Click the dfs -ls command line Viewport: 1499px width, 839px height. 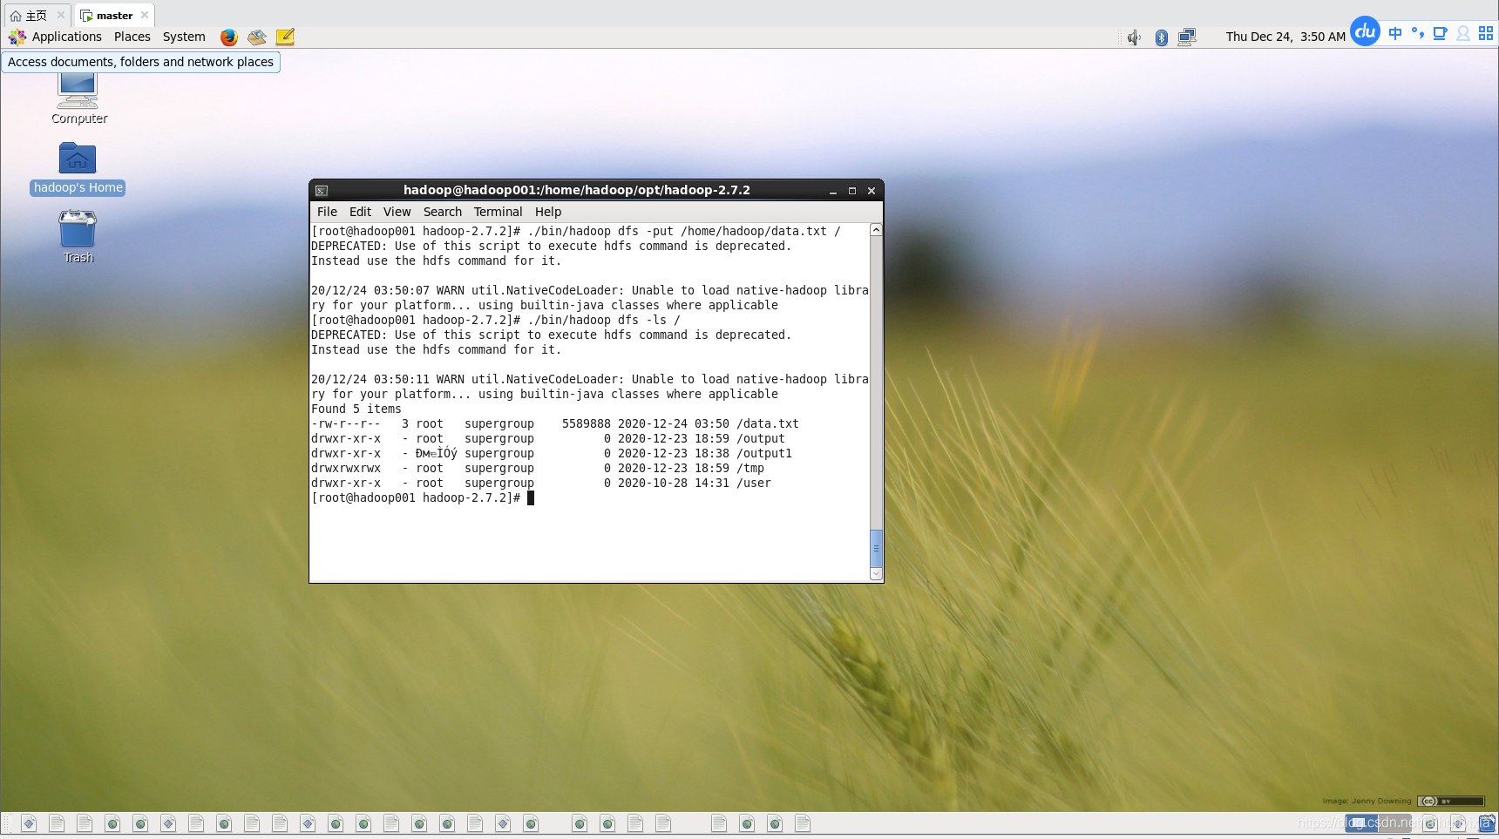coord(496,321)
